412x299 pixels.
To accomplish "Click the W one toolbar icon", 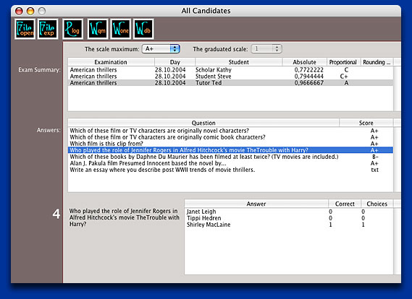I will 121,29.
